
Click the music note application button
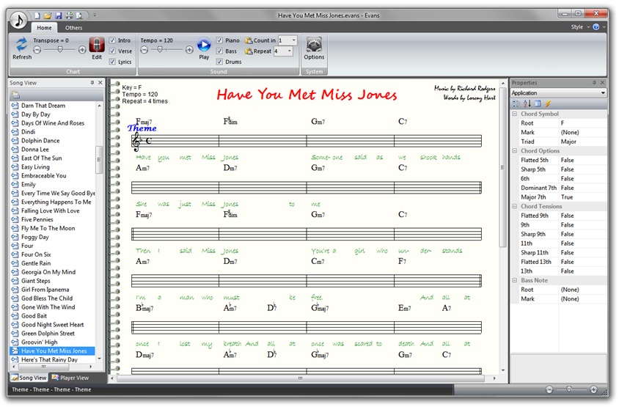tap(18, 20)
